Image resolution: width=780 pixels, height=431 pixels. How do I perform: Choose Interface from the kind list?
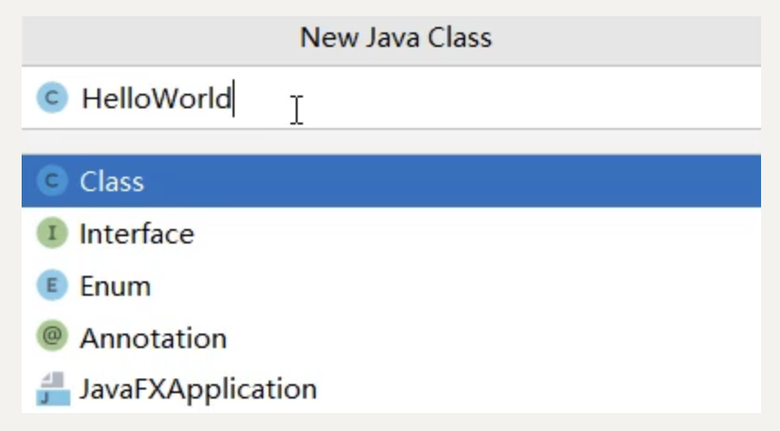click(x=137, y=234)
